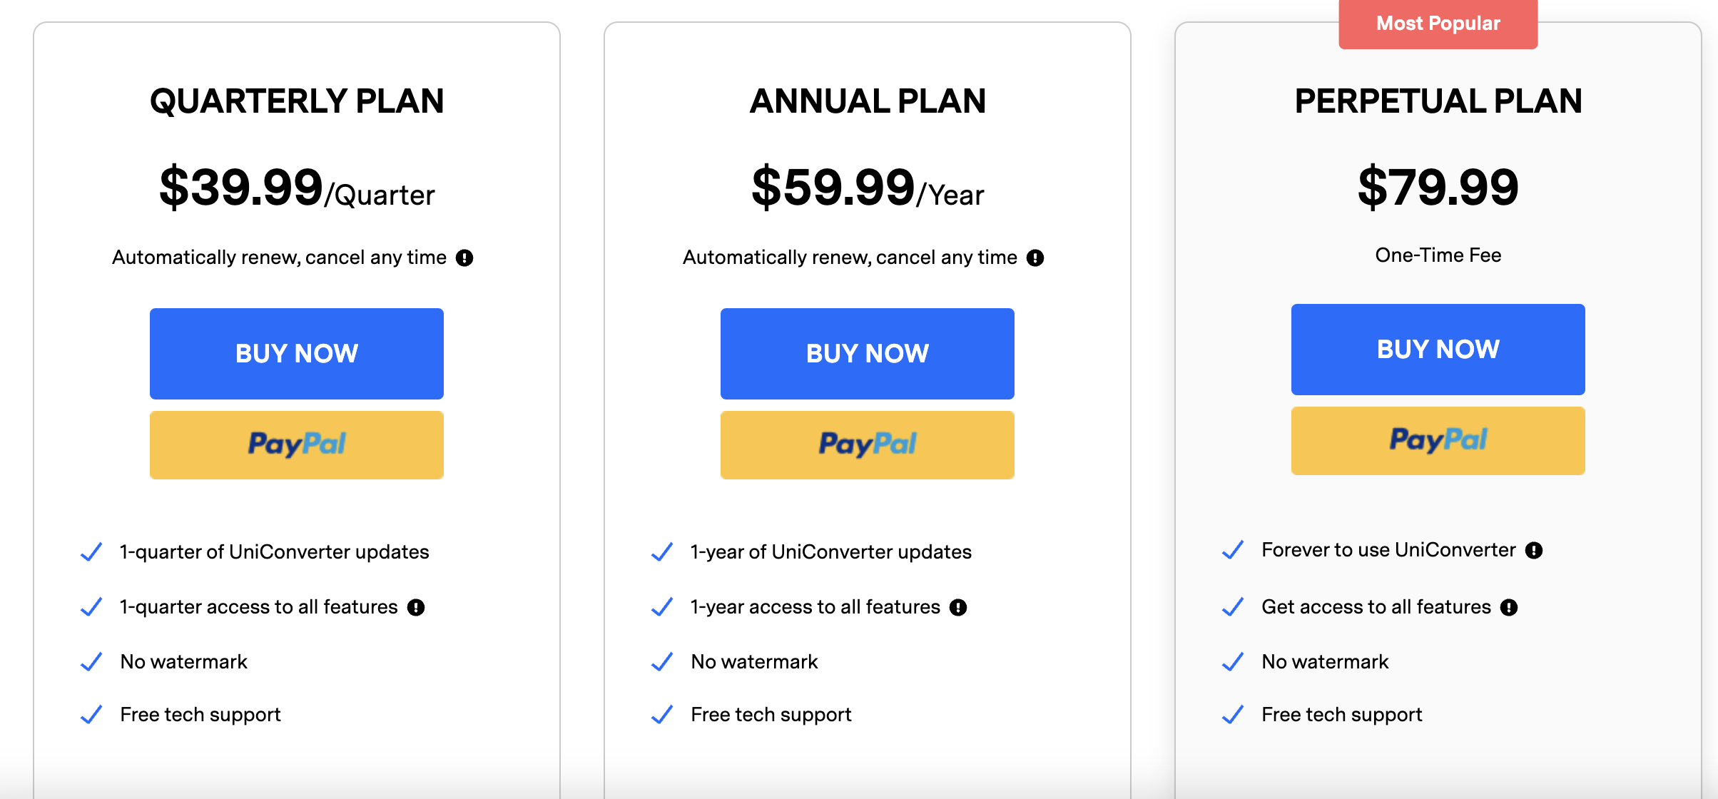The image size is (1718, 799).
Task: Click info icon beside Annual auto-renew text
Action: click(1035, 258)
